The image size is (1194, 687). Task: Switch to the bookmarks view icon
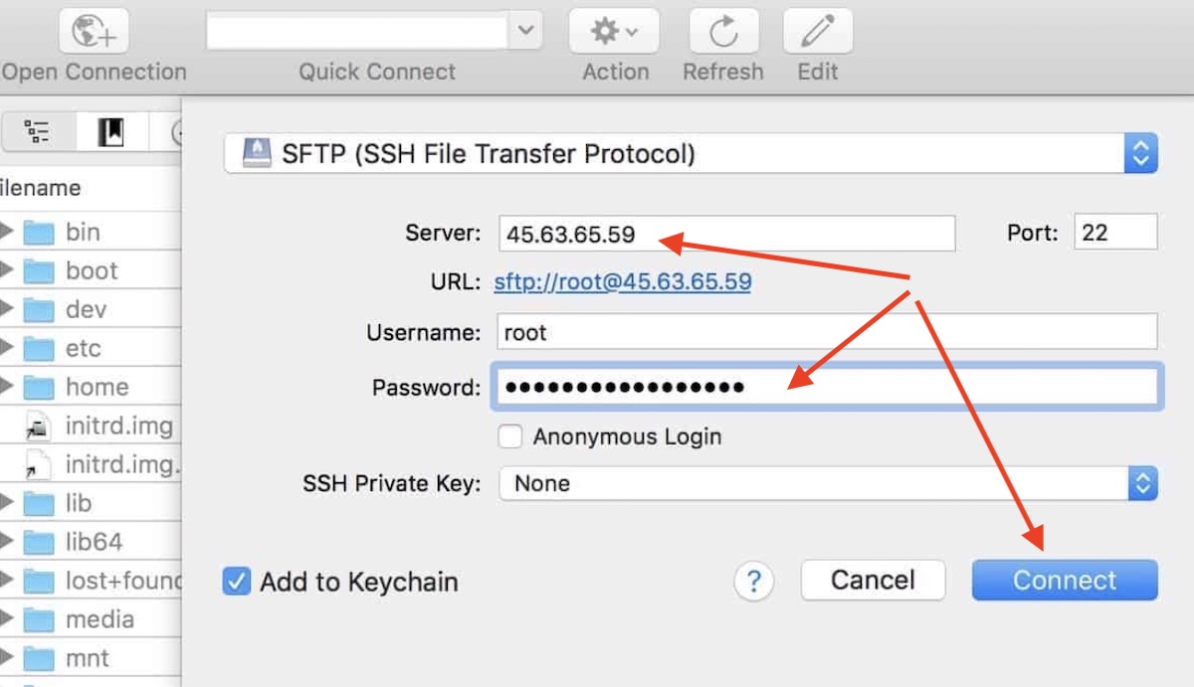click(110, 132)
